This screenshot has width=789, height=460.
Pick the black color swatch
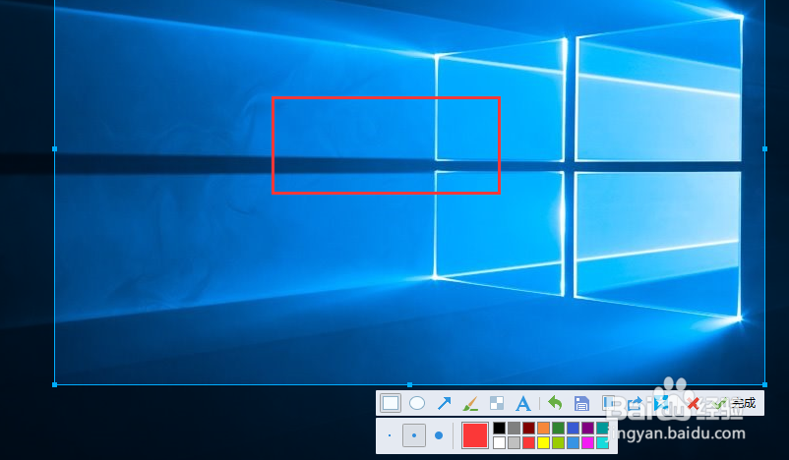pos(499,428)
